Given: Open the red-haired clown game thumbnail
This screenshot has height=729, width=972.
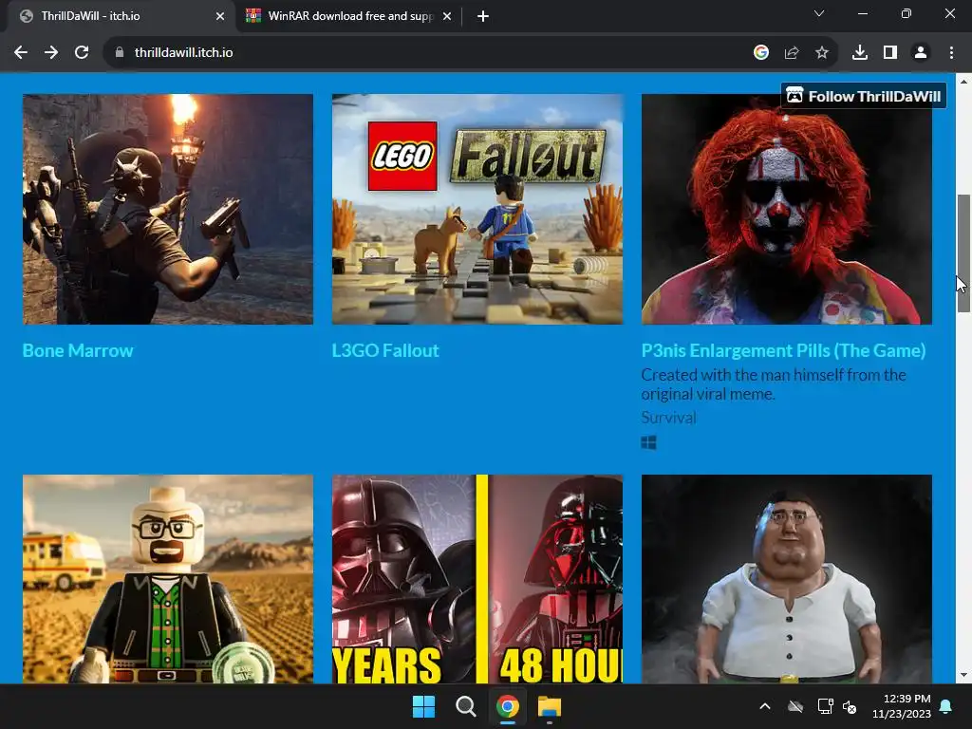Looking at the screenshot, I should click(x=787, y=209).
